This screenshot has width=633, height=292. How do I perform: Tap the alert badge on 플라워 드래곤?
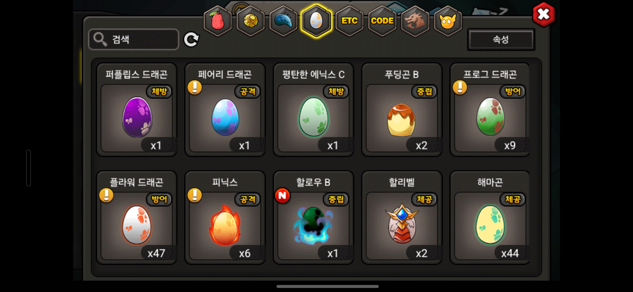106,195
